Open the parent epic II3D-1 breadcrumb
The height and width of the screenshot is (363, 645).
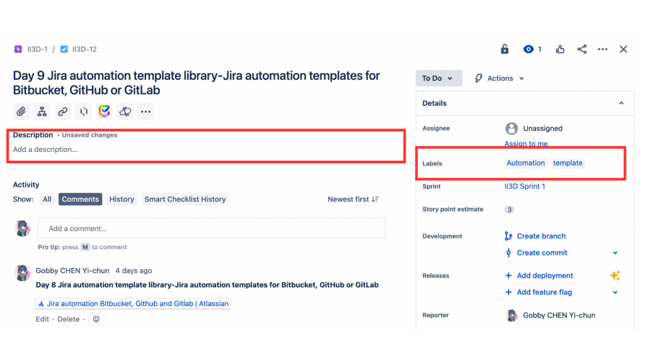[x=37, y=49]
